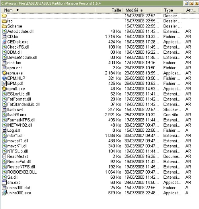Select the FatStandardLib.dll file name
The width and height of the screenshot is (199, 209).
pyautogui.click(x=23, y=104)
